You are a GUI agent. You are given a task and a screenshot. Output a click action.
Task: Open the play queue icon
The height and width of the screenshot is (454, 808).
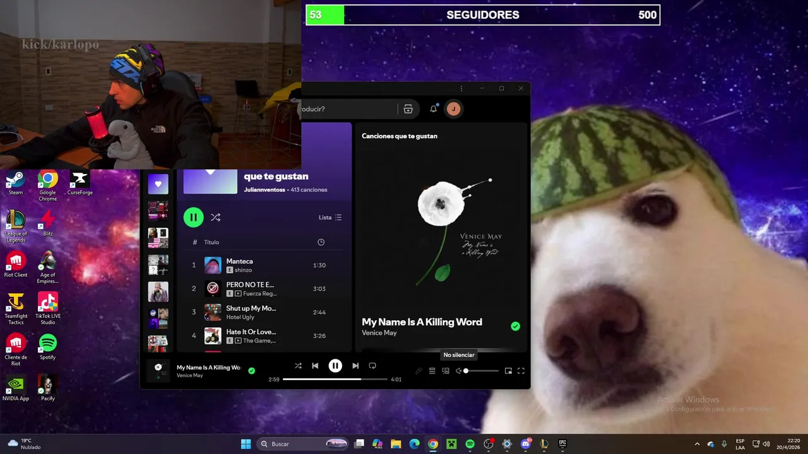pyautogui.click(x=432, y=371)
